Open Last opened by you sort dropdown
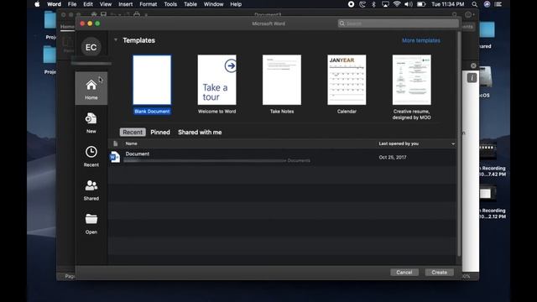This screenshot has width=537, height=302. point(453,143)
